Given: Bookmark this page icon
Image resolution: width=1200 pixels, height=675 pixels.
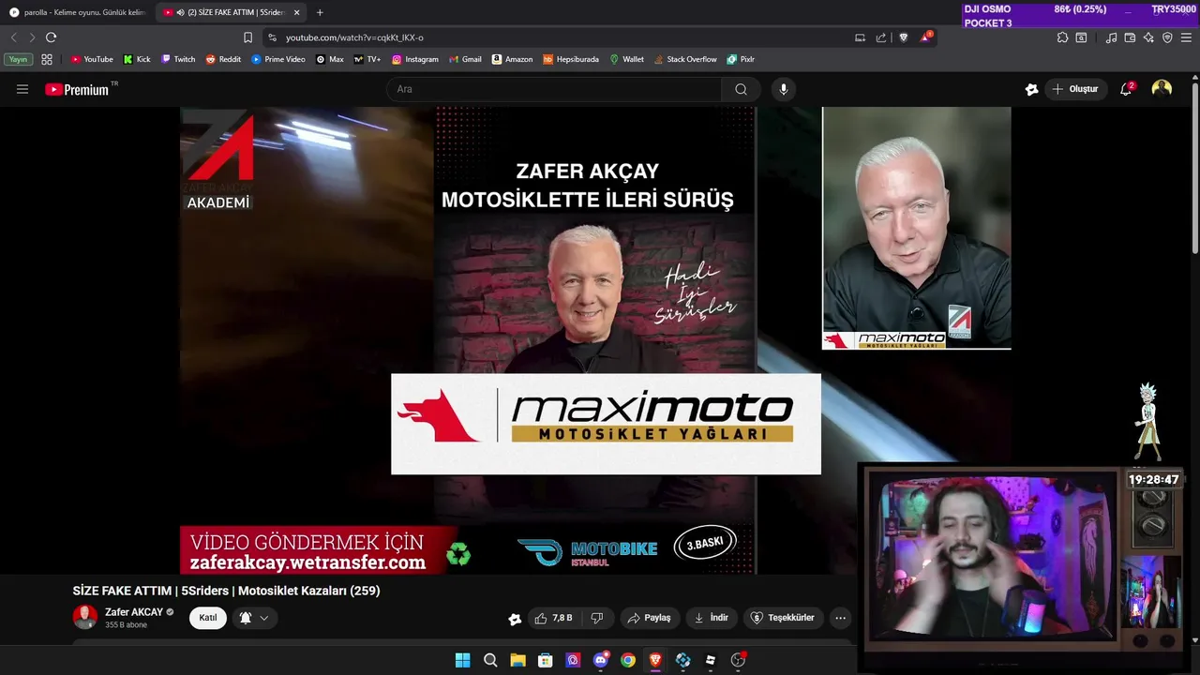Looking at the screenshot, I should click(247, 37).
